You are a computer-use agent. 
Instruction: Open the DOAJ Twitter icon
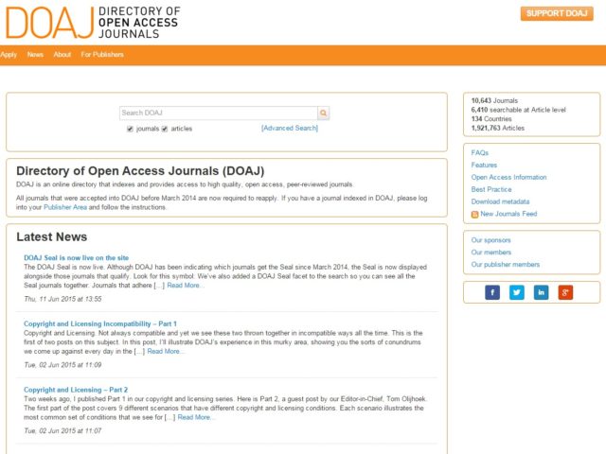pyautogui.click(x=517, y=292)
